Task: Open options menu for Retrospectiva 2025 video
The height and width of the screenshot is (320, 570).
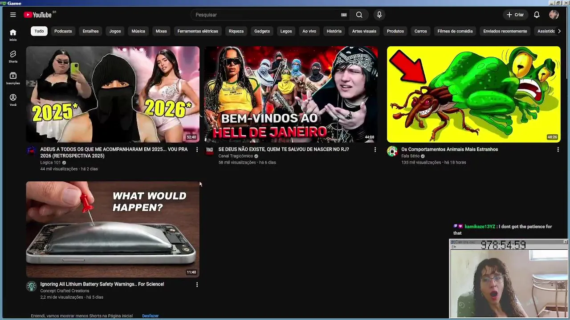Action: point(197,150)
